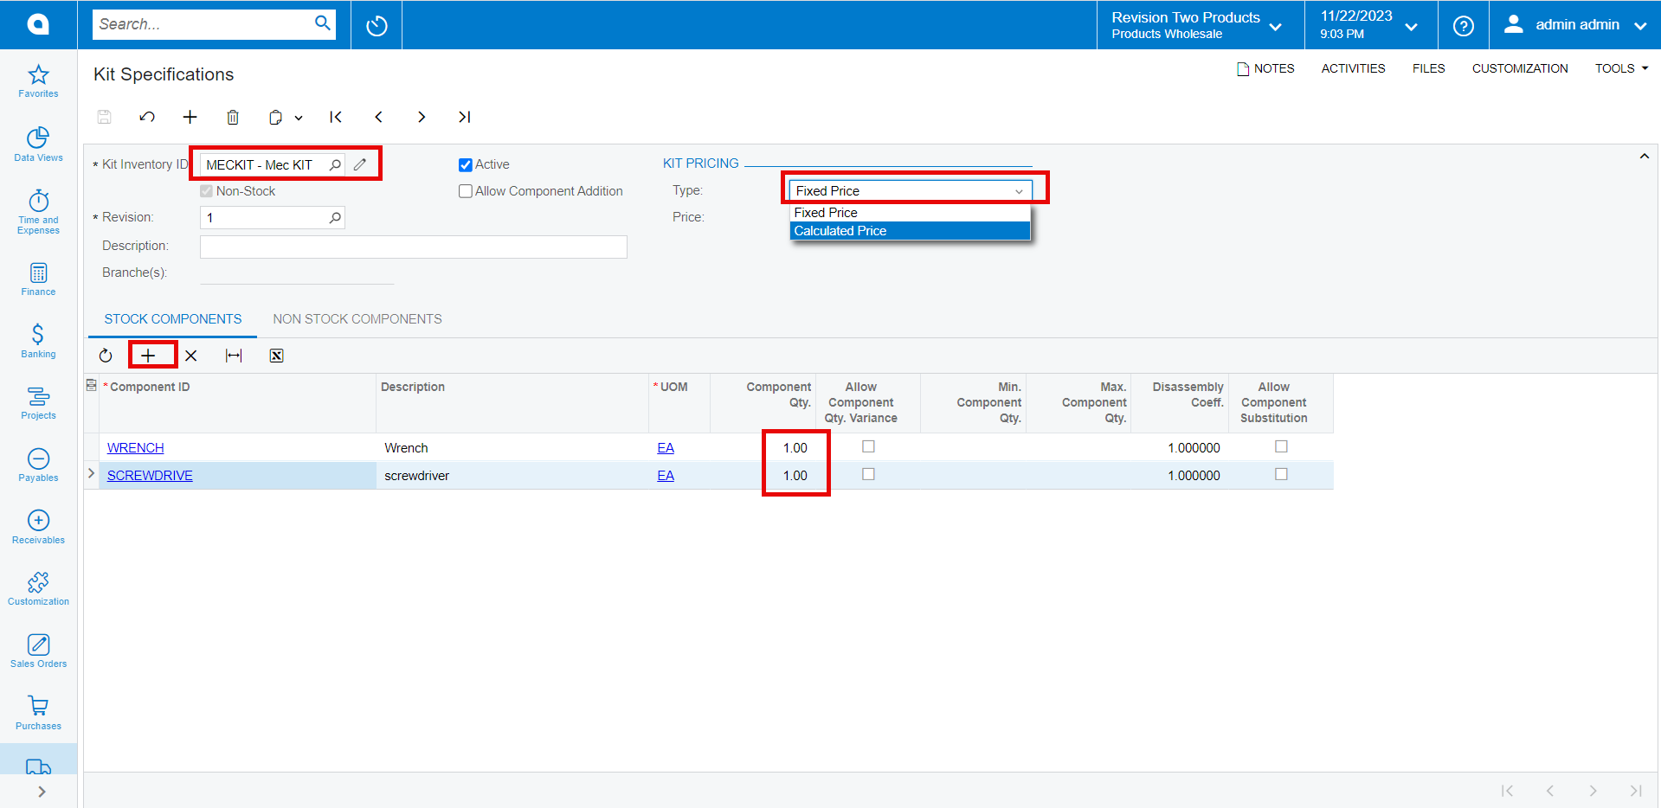
Task: Click the Fit to Screen column icon
Action: point(234,356)
